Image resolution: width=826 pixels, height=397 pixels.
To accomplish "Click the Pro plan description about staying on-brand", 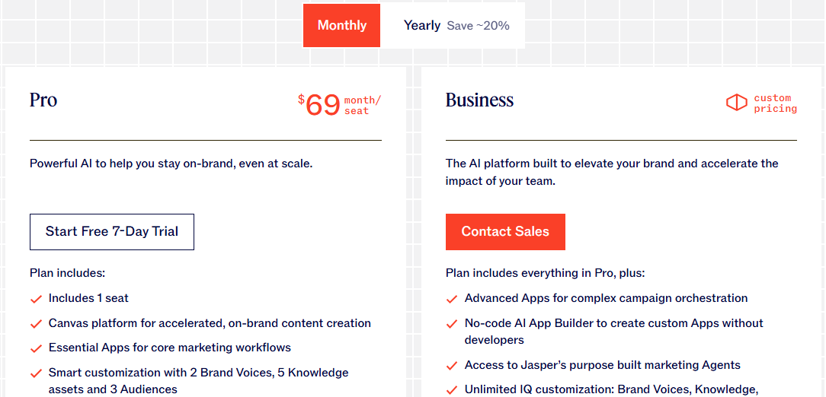I will tap(171, 164).
